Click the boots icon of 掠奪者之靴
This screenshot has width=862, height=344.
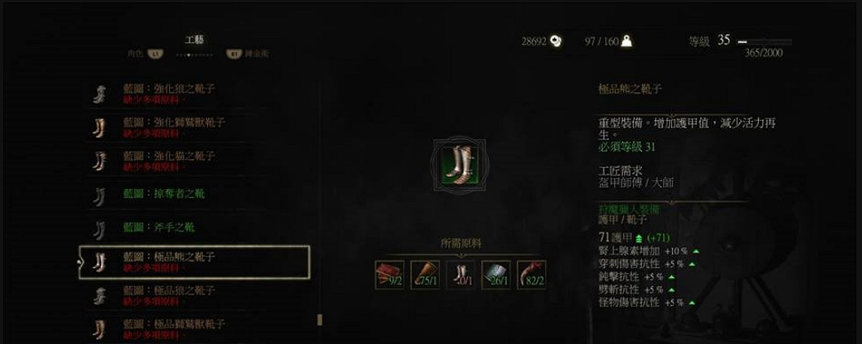[99, 196]
